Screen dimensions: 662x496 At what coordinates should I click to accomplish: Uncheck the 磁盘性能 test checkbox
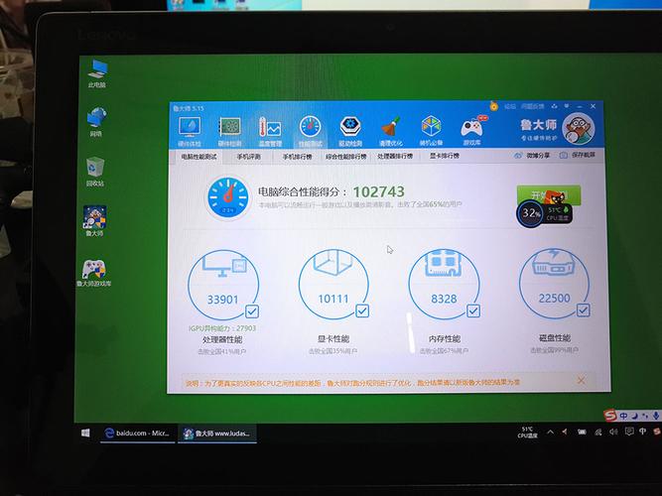coord(583,310)
